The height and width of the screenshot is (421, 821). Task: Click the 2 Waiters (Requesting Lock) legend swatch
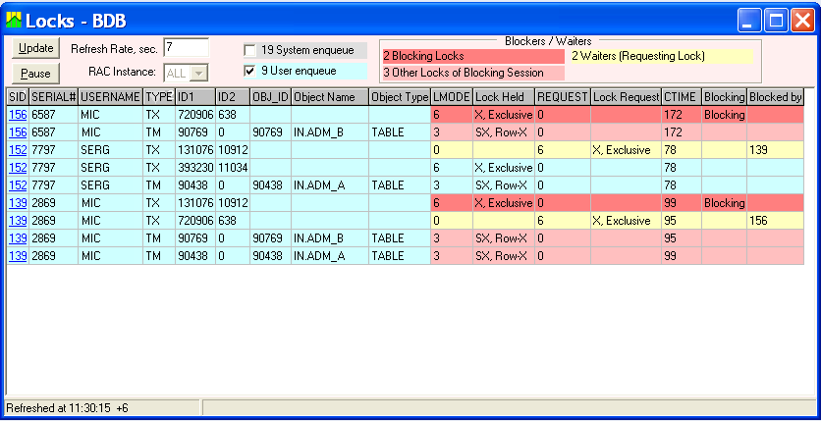tap(661, 56)
